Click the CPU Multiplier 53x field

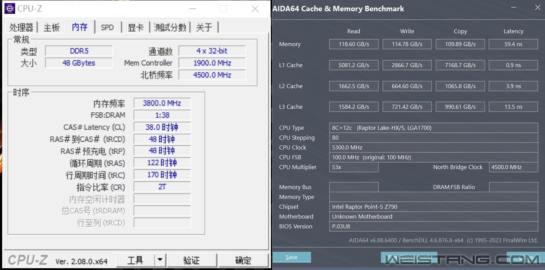pos(354,167)
